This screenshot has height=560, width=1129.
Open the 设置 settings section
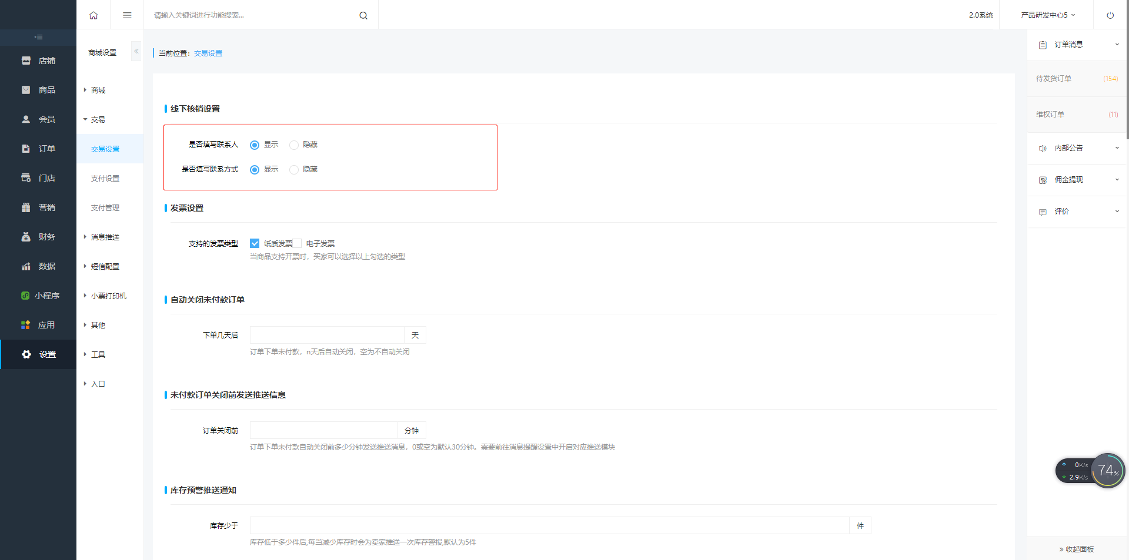[38, 354]
